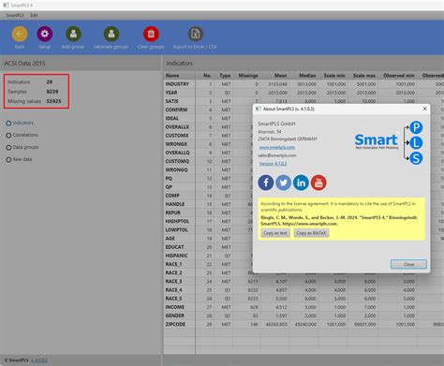Click the version link in the status bar
Screen dimensions: 444x366
39,360
